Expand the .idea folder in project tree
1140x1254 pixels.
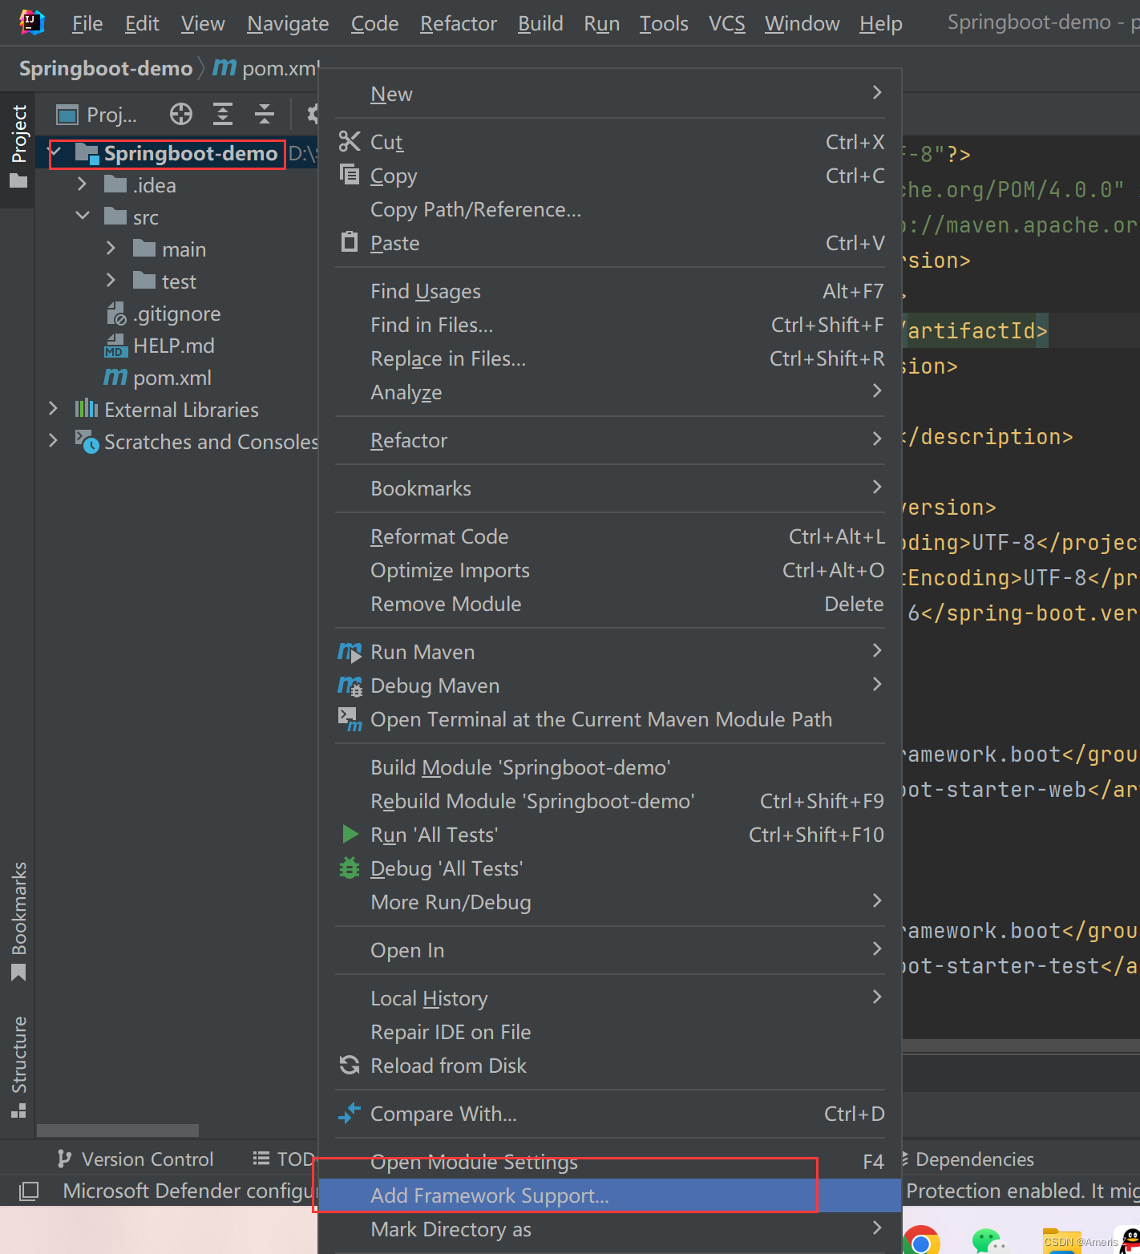click(x=82, y=185)
